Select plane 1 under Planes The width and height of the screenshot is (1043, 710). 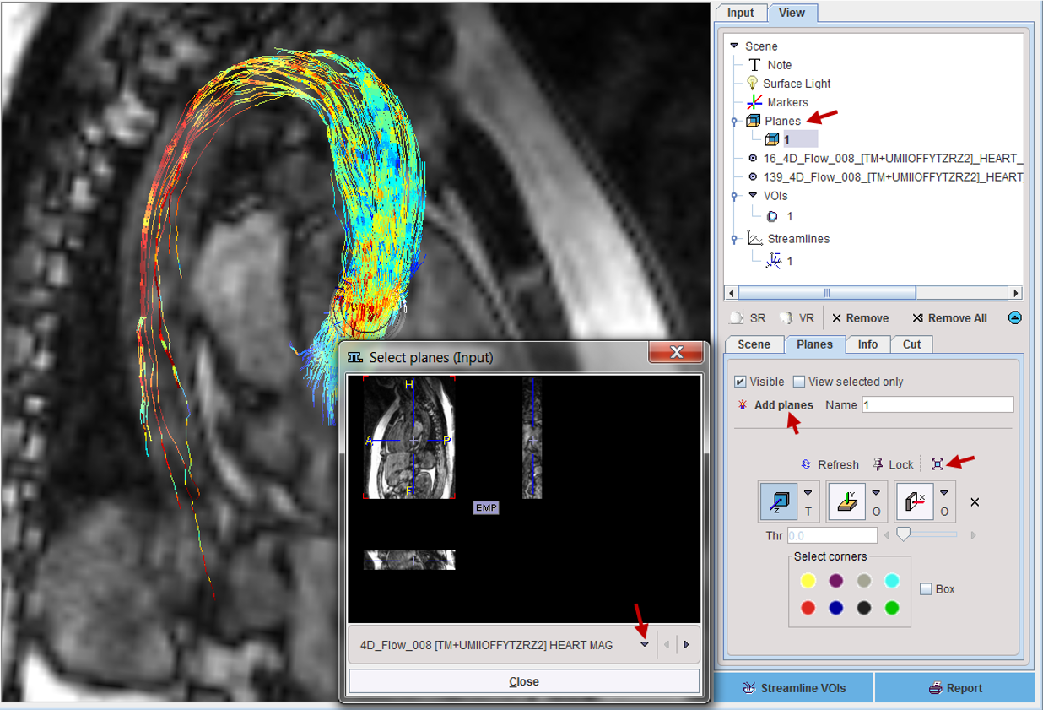[789, 139]
